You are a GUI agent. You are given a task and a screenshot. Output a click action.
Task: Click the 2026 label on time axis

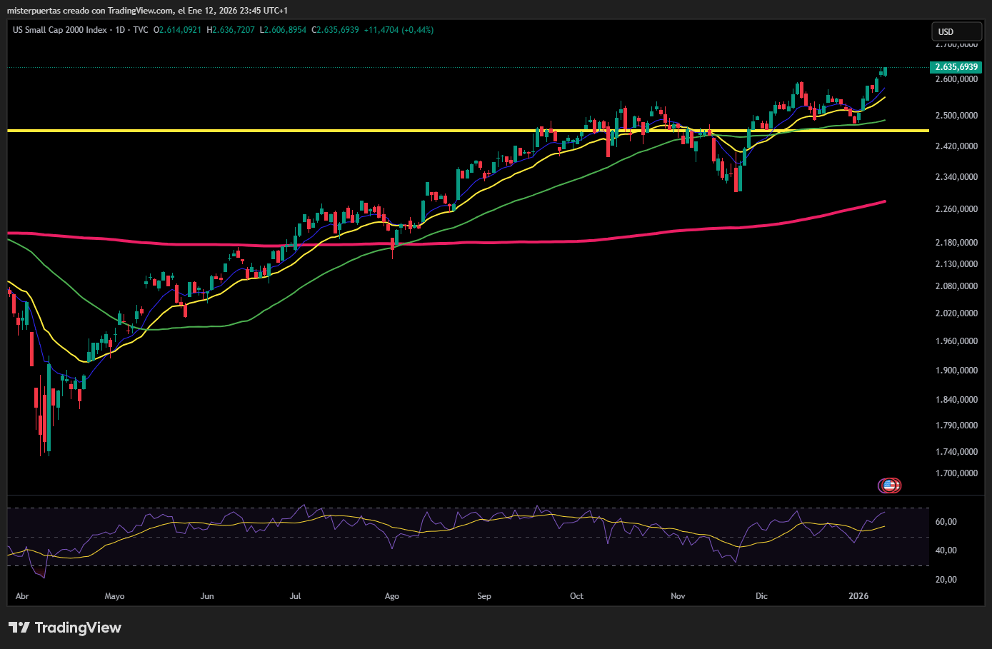[x=858, y=596]
